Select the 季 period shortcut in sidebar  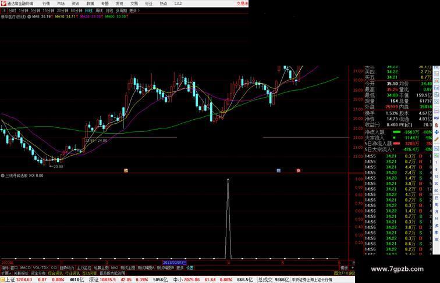437,232
